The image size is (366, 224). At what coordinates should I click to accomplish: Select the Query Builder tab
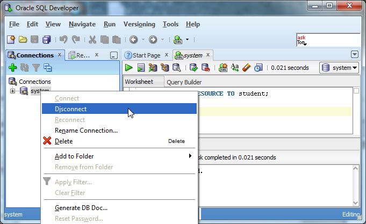tap(184, 82)
